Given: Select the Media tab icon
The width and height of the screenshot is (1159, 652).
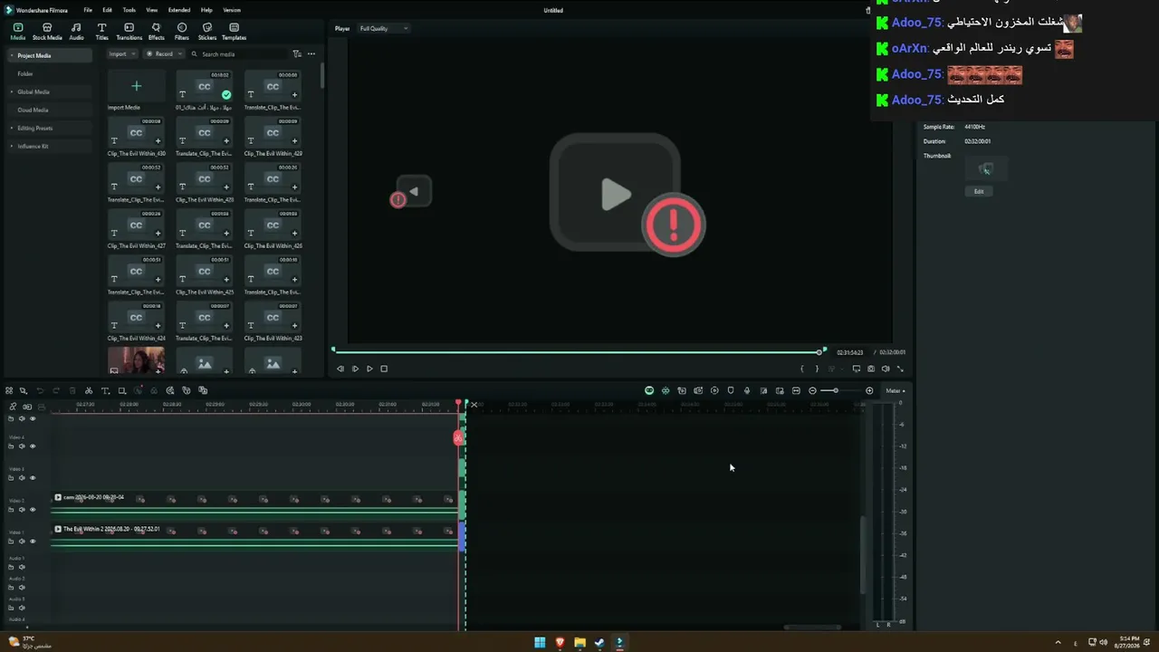Looking at the screenshot, I should click(x=18, y=32).
